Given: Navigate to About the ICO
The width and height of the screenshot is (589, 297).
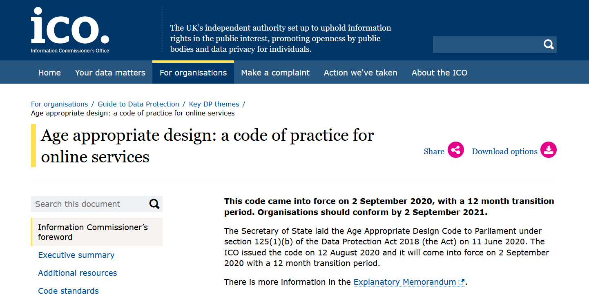Looking at the screenshot, I should [440, 73].
